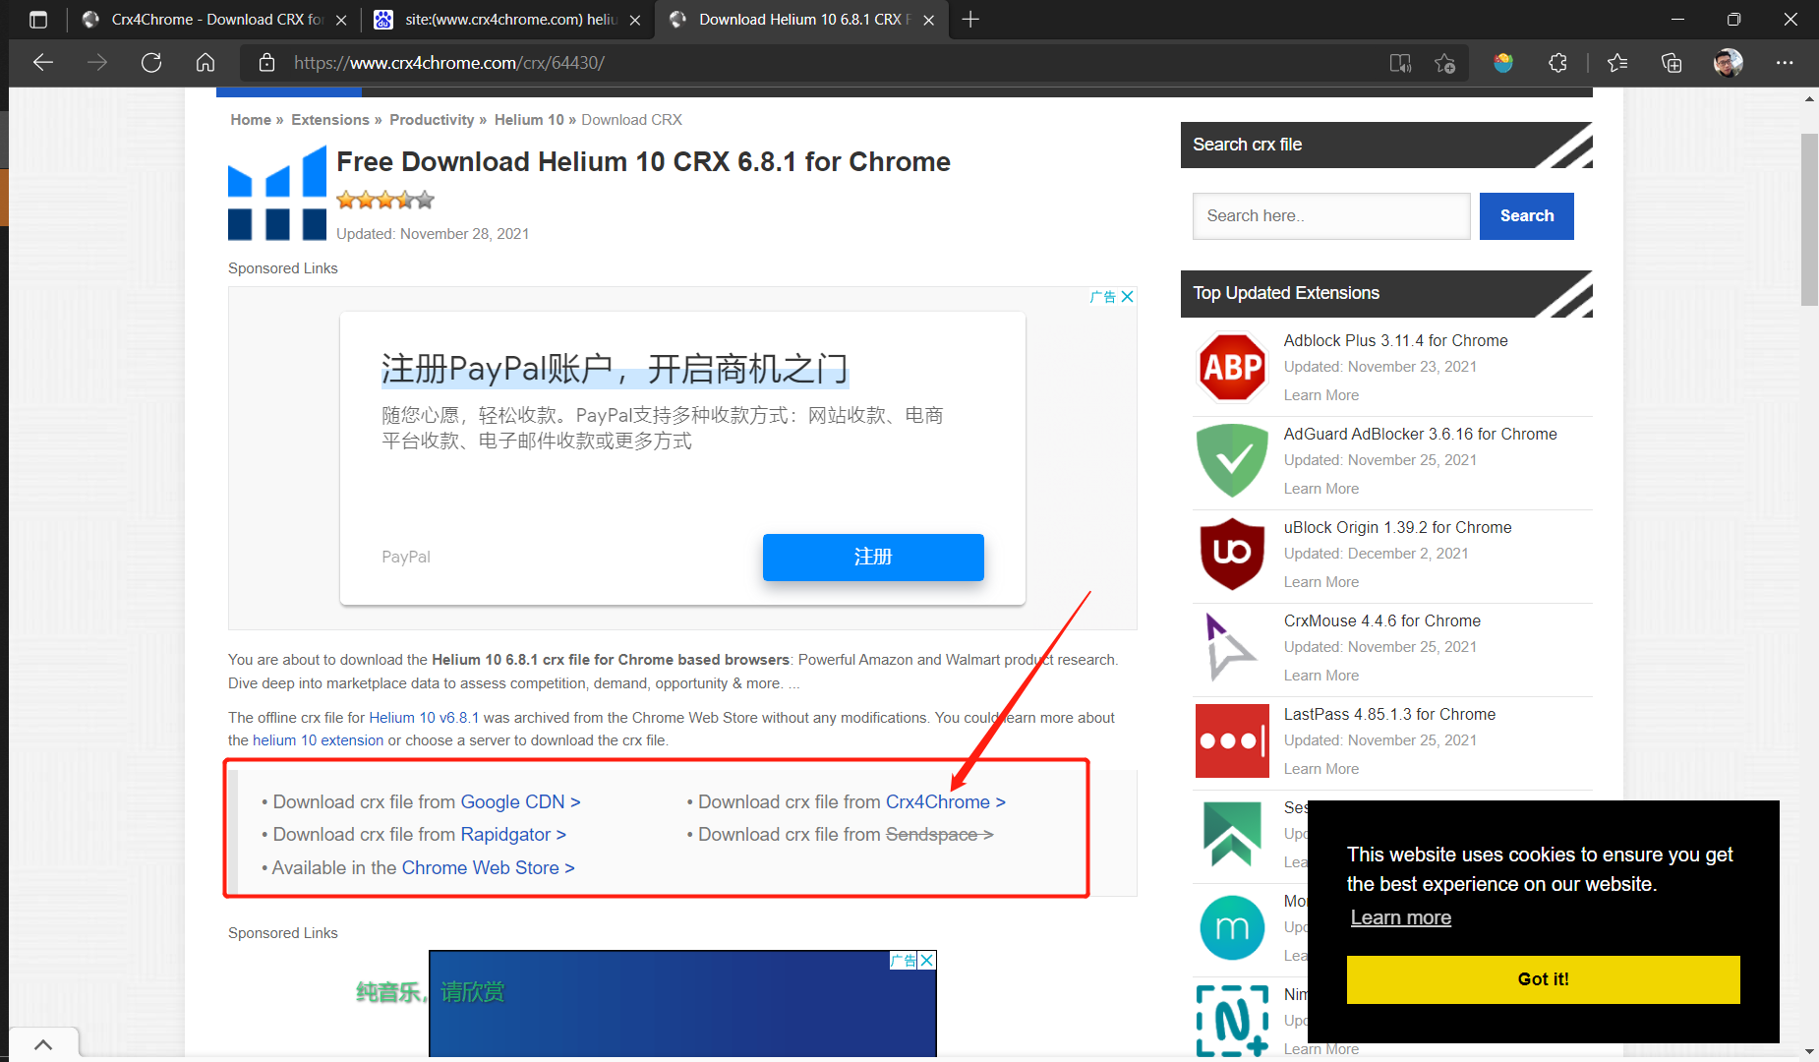Click in the Search here input field

click(x=1331, y=216)
